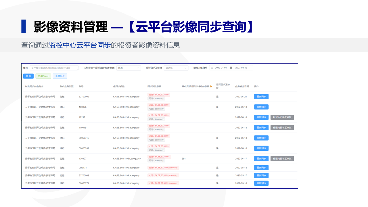The width and height of the screenshot is (368, 207).
Task: Click 重新同步 for account 110019
Action: coord(261,128)
